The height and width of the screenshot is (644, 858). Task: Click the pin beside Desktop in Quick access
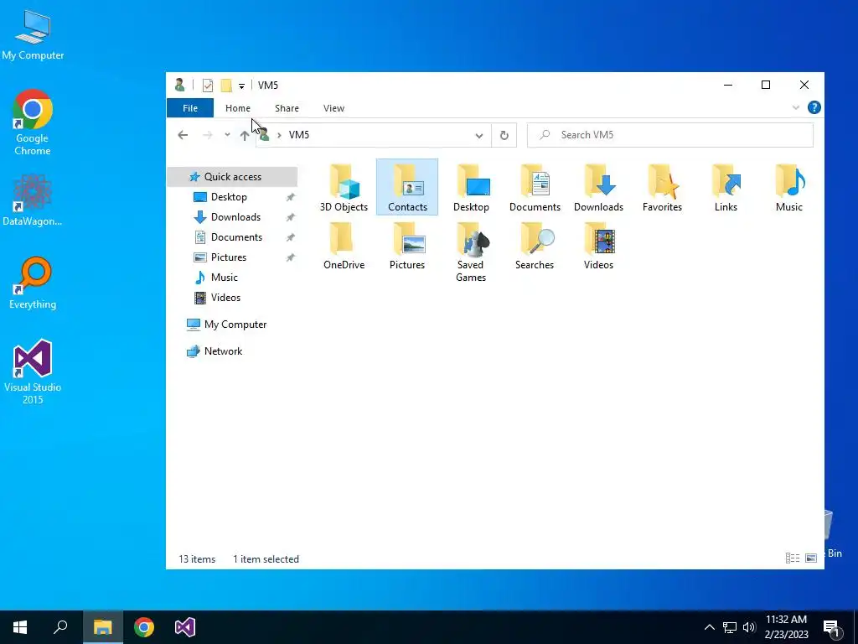click(290, 197)
